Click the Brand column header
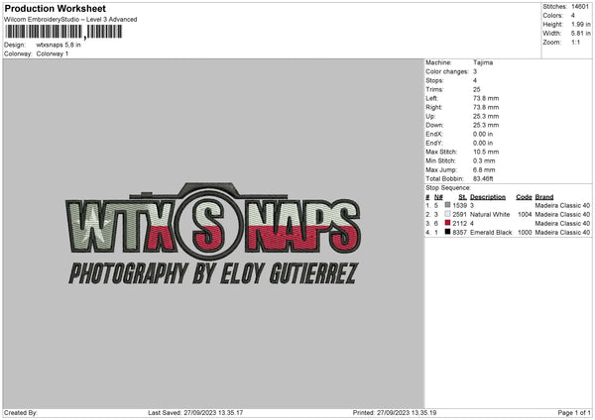This screenshot has width=595, height=420. tap(544, 197)
